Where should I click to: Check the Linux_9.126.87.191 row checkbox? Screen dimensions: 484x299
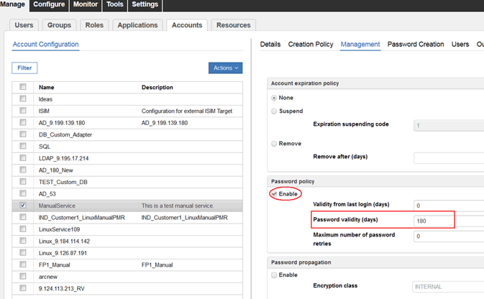click(23, 252)
